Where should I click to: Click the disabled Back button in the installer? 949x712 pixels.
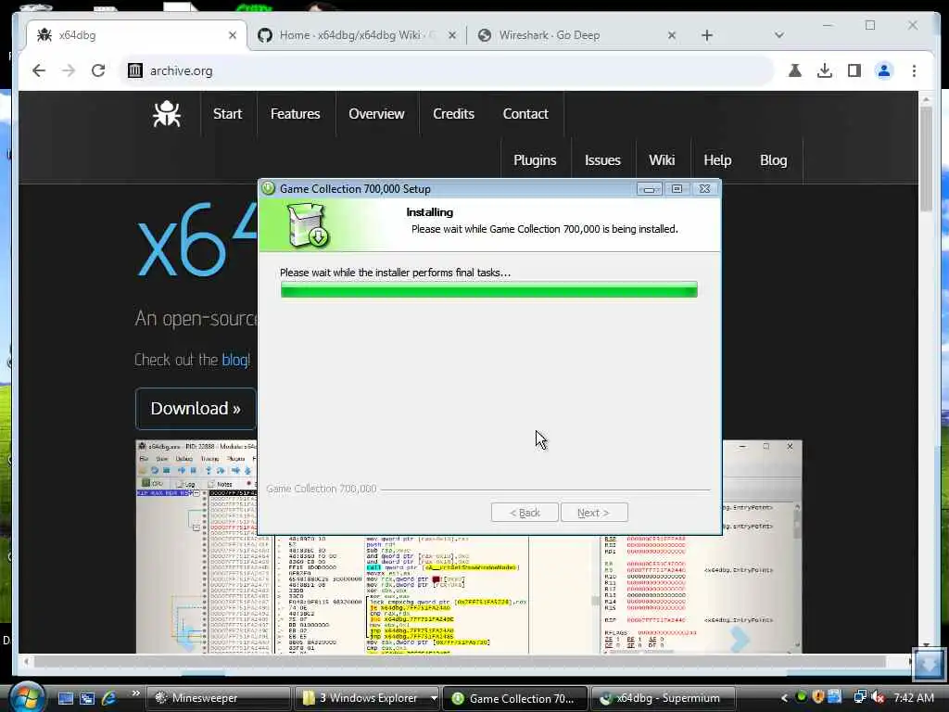coord(525,512)
